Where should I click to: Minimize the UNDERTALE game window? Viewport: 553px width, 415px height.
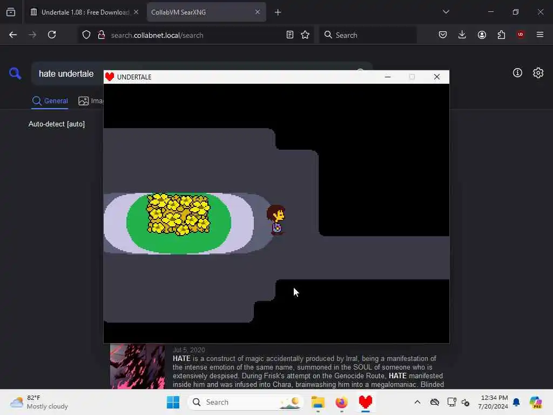pos(388,77)
